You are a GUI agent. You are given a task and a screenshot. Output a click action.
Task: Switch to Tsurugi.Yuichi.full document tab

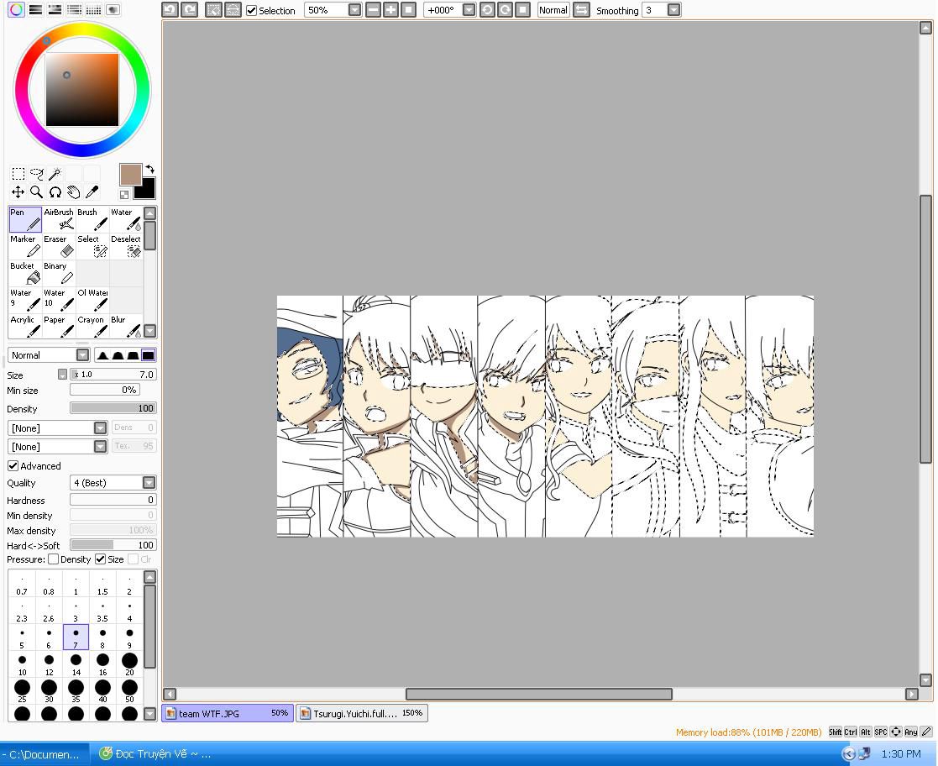(361, 713)
